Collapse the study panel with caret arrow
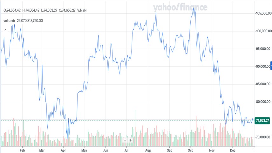 (x=5, y=30)
